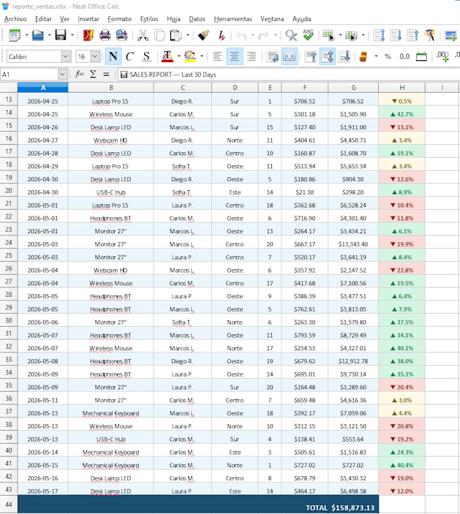Align cell content to top
The height and width of the screenshot is (514, 460).
pos(310,56)
